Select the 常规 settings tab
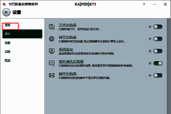The image size is (171, 114). click(8, 25)
